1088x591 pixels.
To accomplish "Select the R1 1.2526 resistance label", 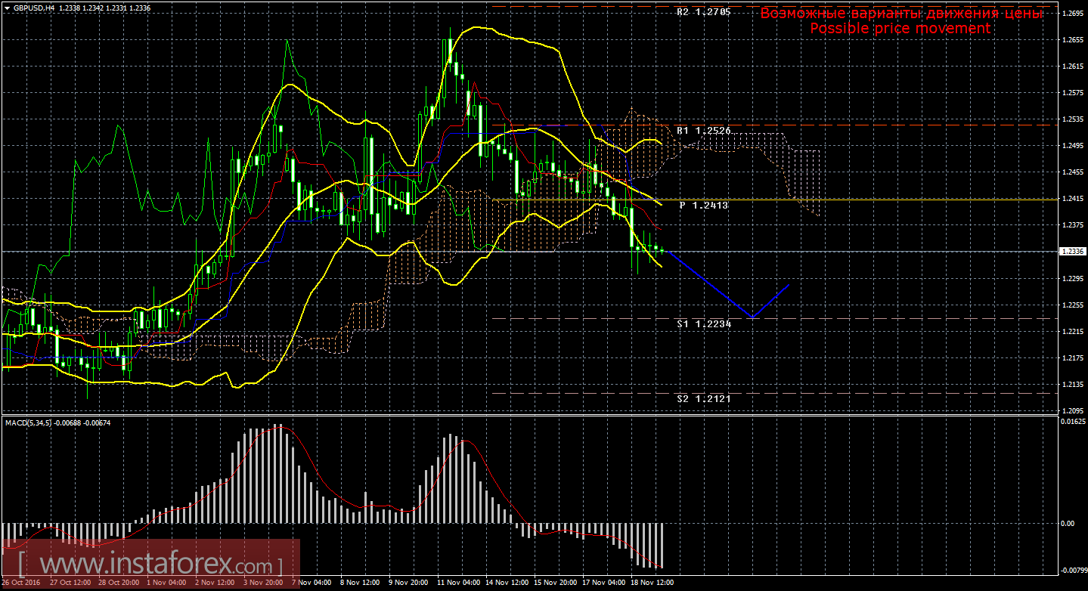I will (x=703, y=131).
